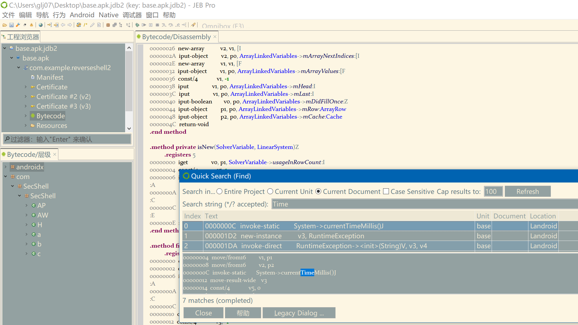Click the globe icon in toolbar
Image resolution: width=578 pixels, height=325 pixels.
pos(41,25)
